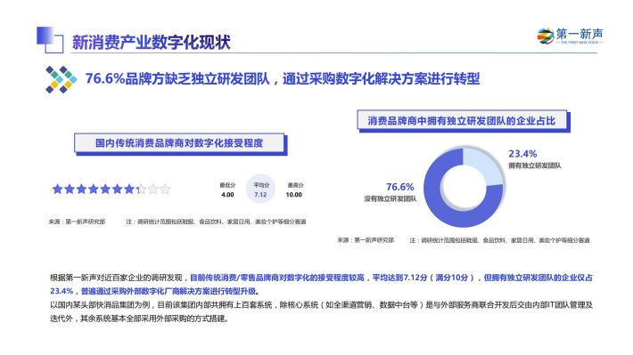Click the blue square corner decoration

[x=50, y=39]
